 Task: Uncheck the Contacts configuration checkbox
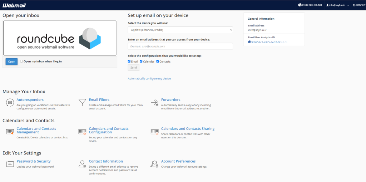tap(158, 62)
